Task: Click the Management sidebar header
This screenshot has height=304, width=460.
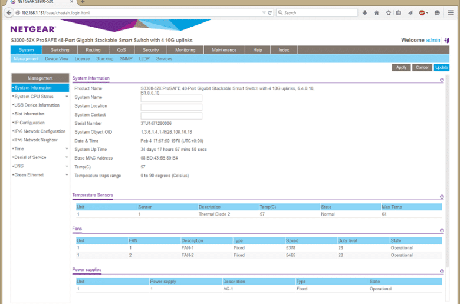Action: tap(40, 78)
